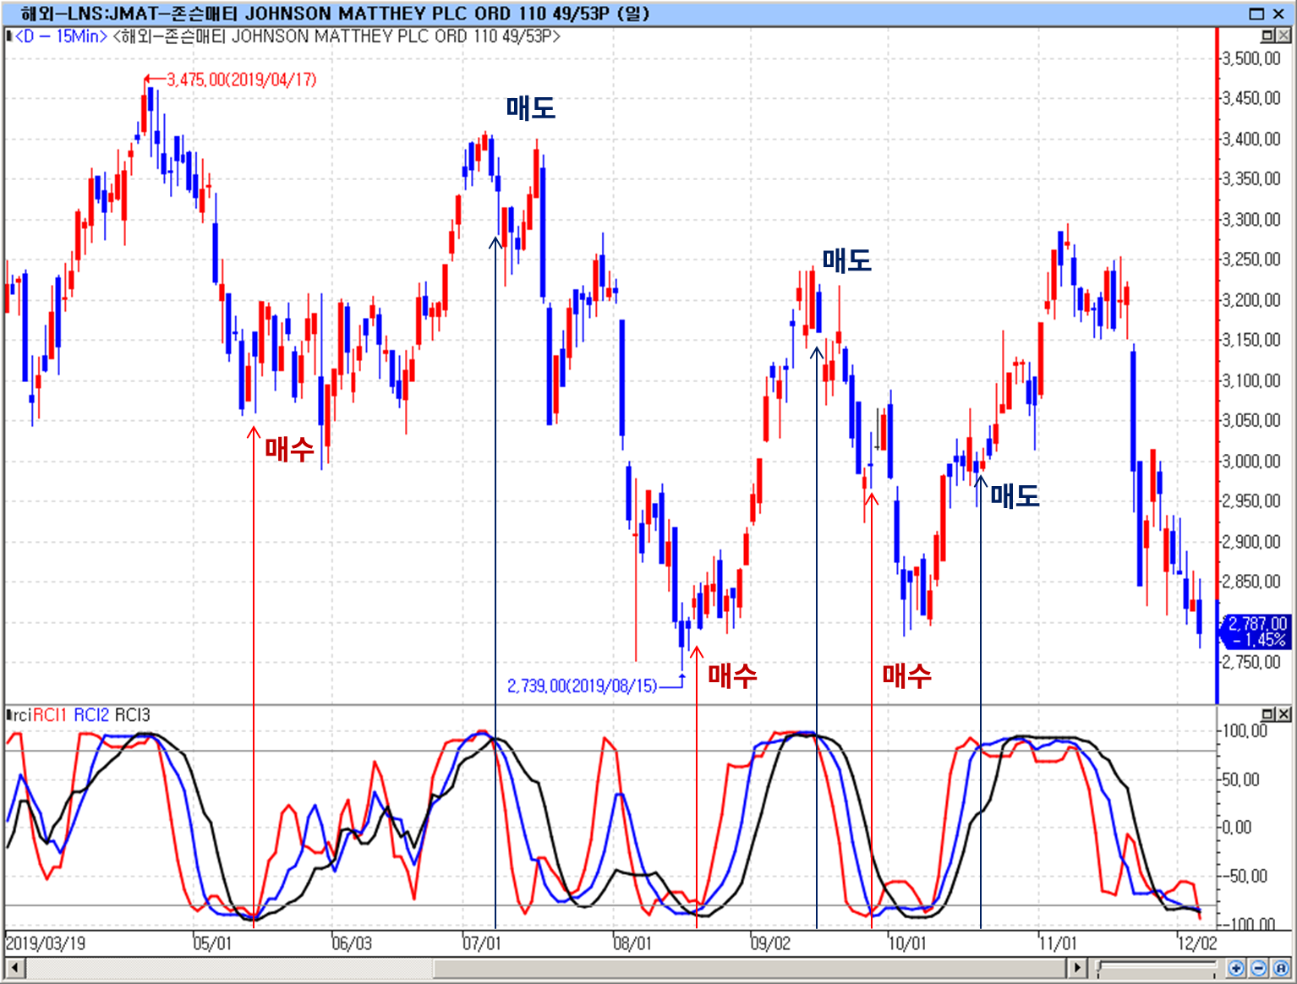1297x984 pixels.
Task: Click the 2019/03/19 date label
Action: tap(46, 943)
